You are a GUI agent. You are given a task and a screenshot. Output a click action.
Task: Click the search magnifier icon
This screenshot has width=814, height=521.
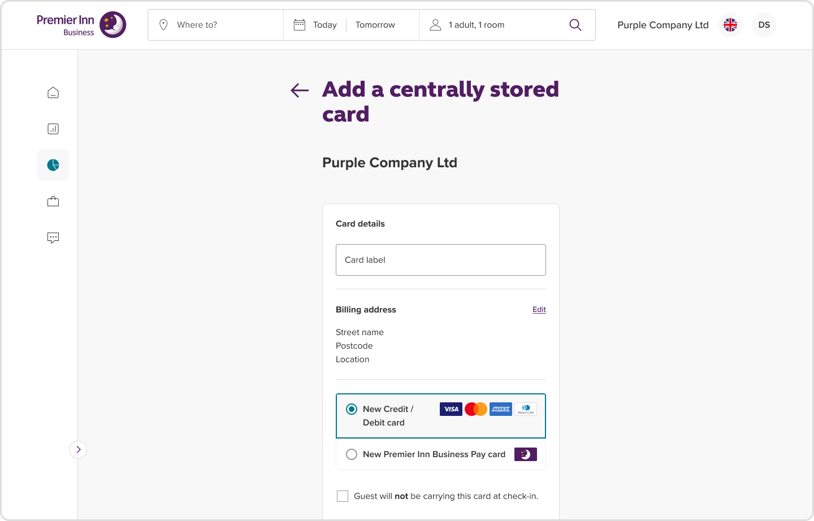(x=575, y=25)
